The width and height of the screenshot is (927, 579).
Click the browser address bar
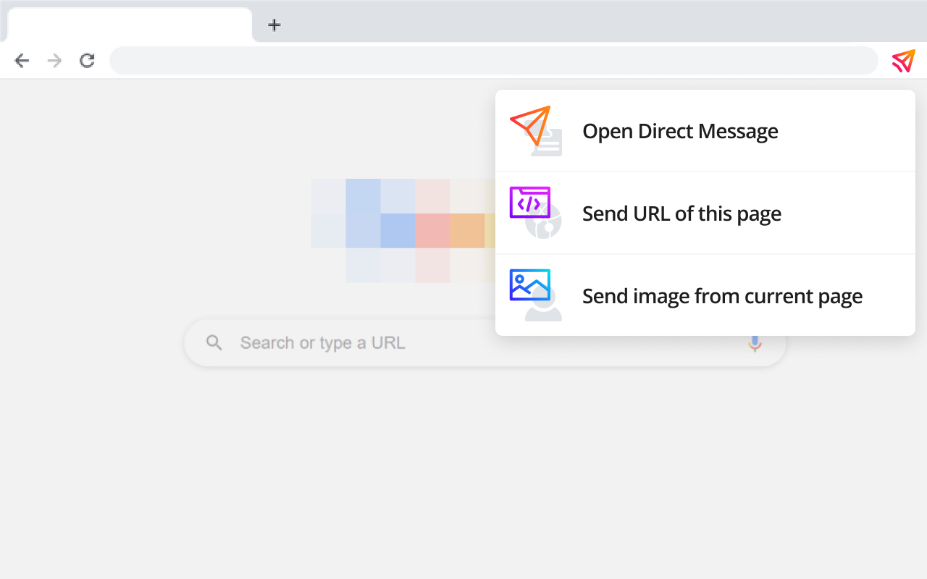(494, 61)
